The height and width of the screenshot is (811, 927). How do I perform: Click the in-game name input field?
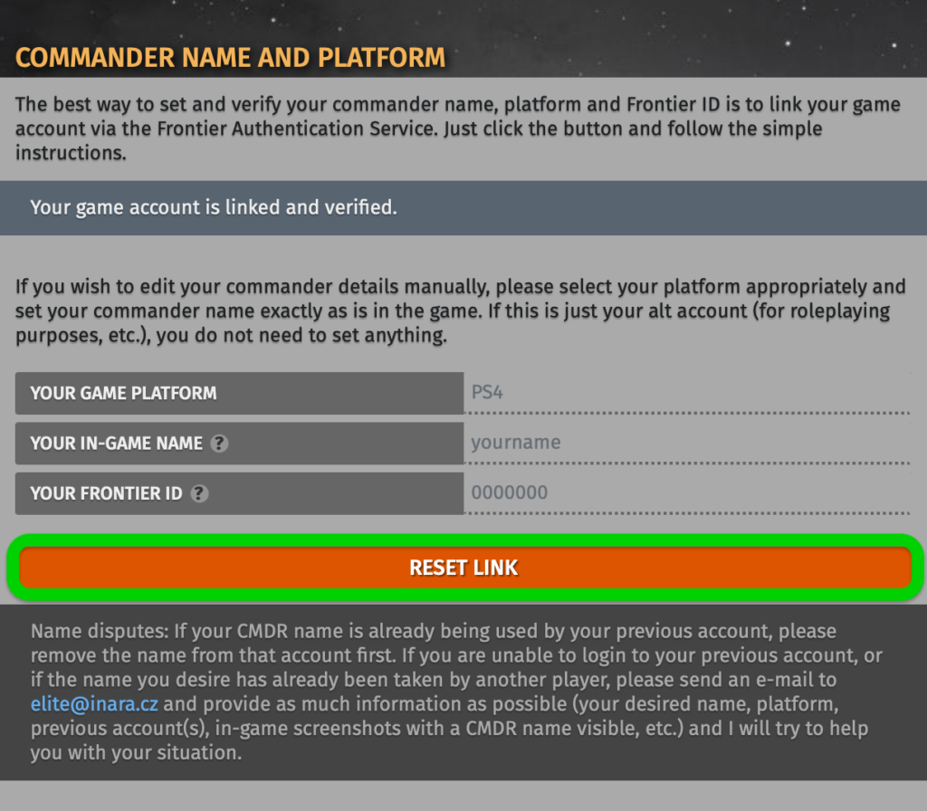click(688, 444)
